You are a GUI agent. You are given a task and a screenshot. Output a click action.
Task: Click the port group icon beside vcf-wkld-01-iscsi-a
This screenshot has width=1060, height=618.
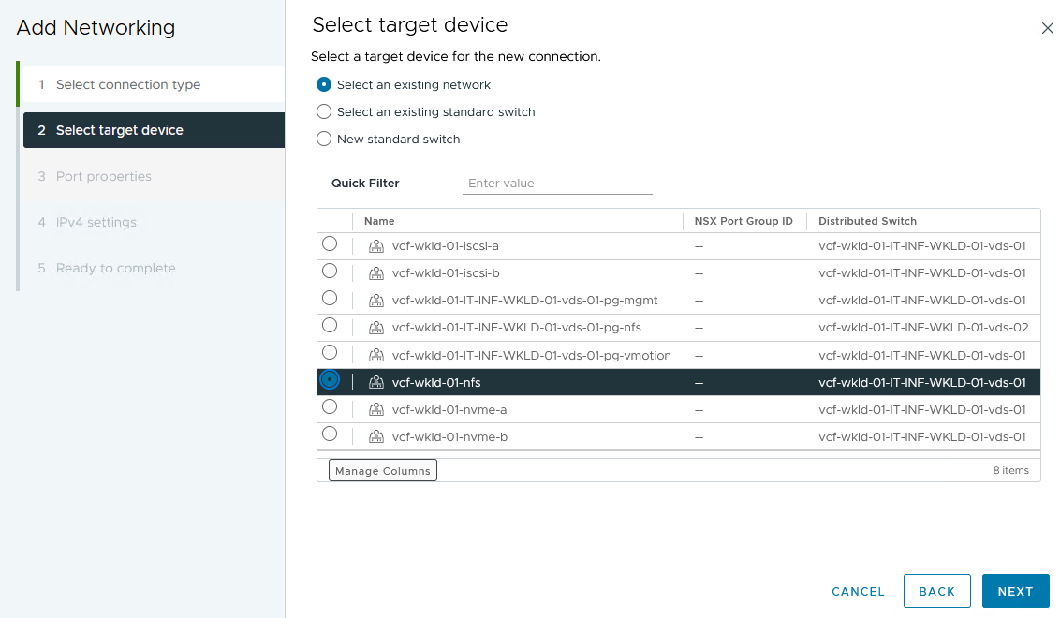pos(376,246)
